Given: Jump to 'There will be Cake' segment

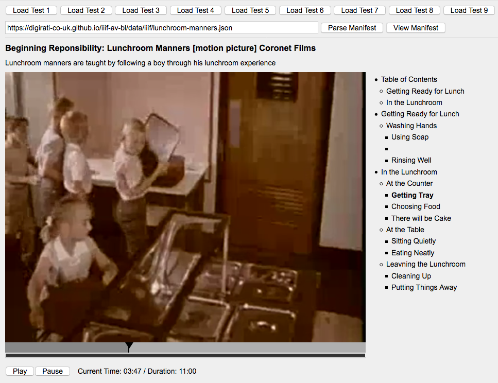Looking at the screenshot, I should (x=421, y=218).
